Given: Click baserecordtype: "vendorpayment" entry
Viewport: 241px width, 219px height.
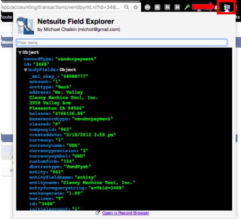Looking at the screenshot, I should coord(71,119).
